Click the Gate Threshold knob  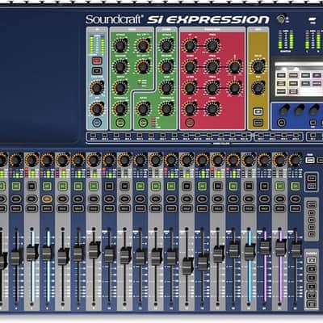pos(120,108)
